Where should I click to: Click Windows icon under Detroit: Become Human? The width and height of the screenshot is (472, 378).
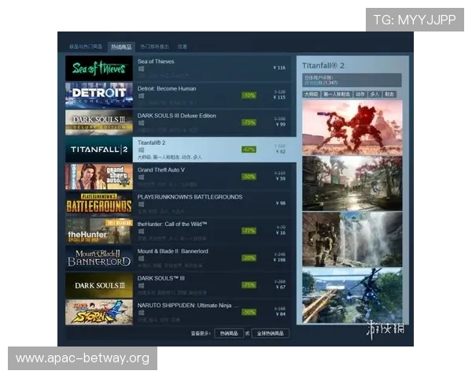(141, 96)
